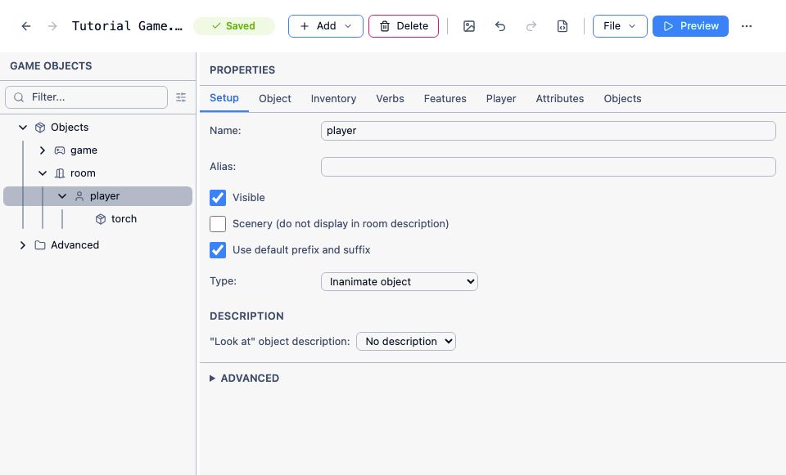Uncheck the Visible checkbox
This screenshot has height=475, width=786.
218,198
